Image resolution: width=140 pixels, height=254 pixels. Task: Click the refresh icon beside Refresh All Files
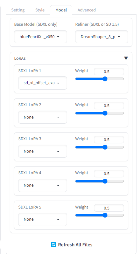(x=53, y=244)
